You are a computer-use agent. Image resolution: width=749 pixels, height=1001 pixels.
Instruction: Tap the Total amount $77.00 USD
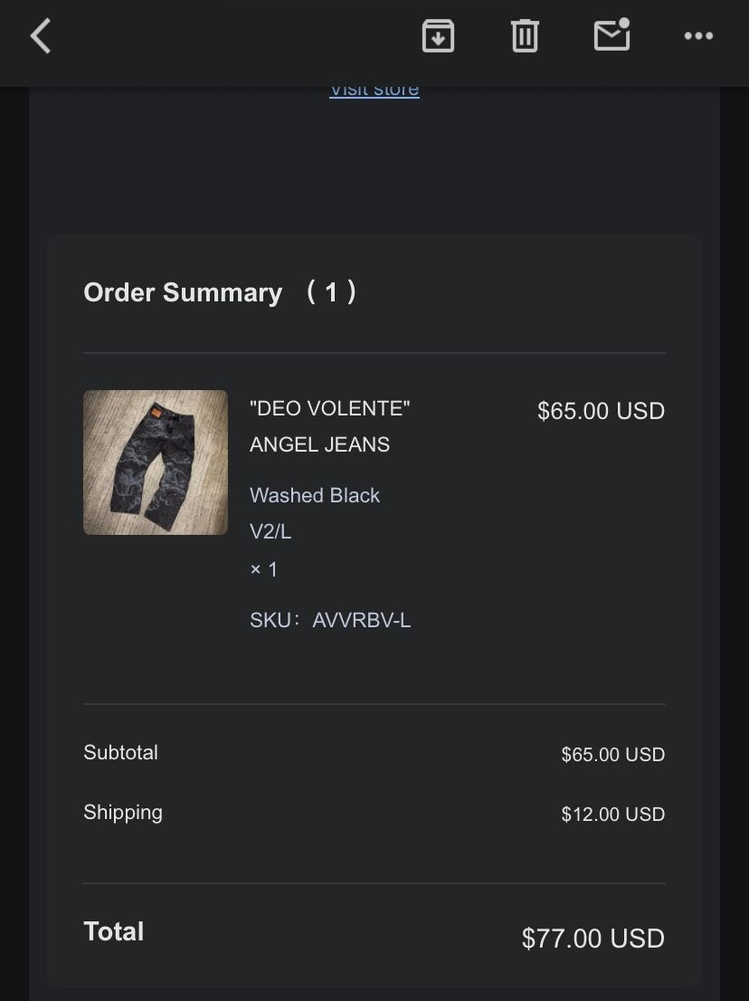point(593,939)
